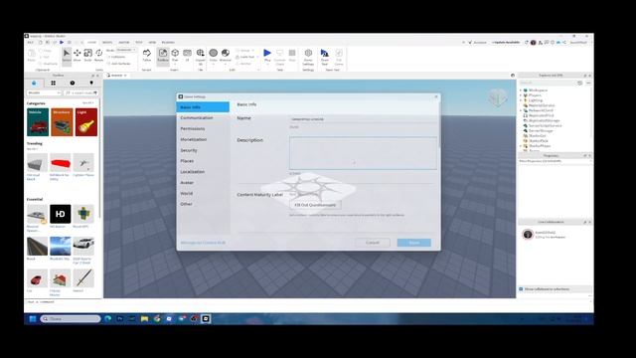Viewport: 636px width, 358px height.
Task: Click Fill Out Questionnaire button
Action: pyautogui.click(x=315, y=205)
